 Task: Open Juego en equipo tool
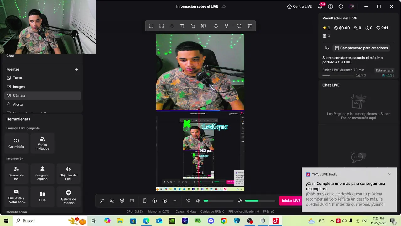[42, 174]
